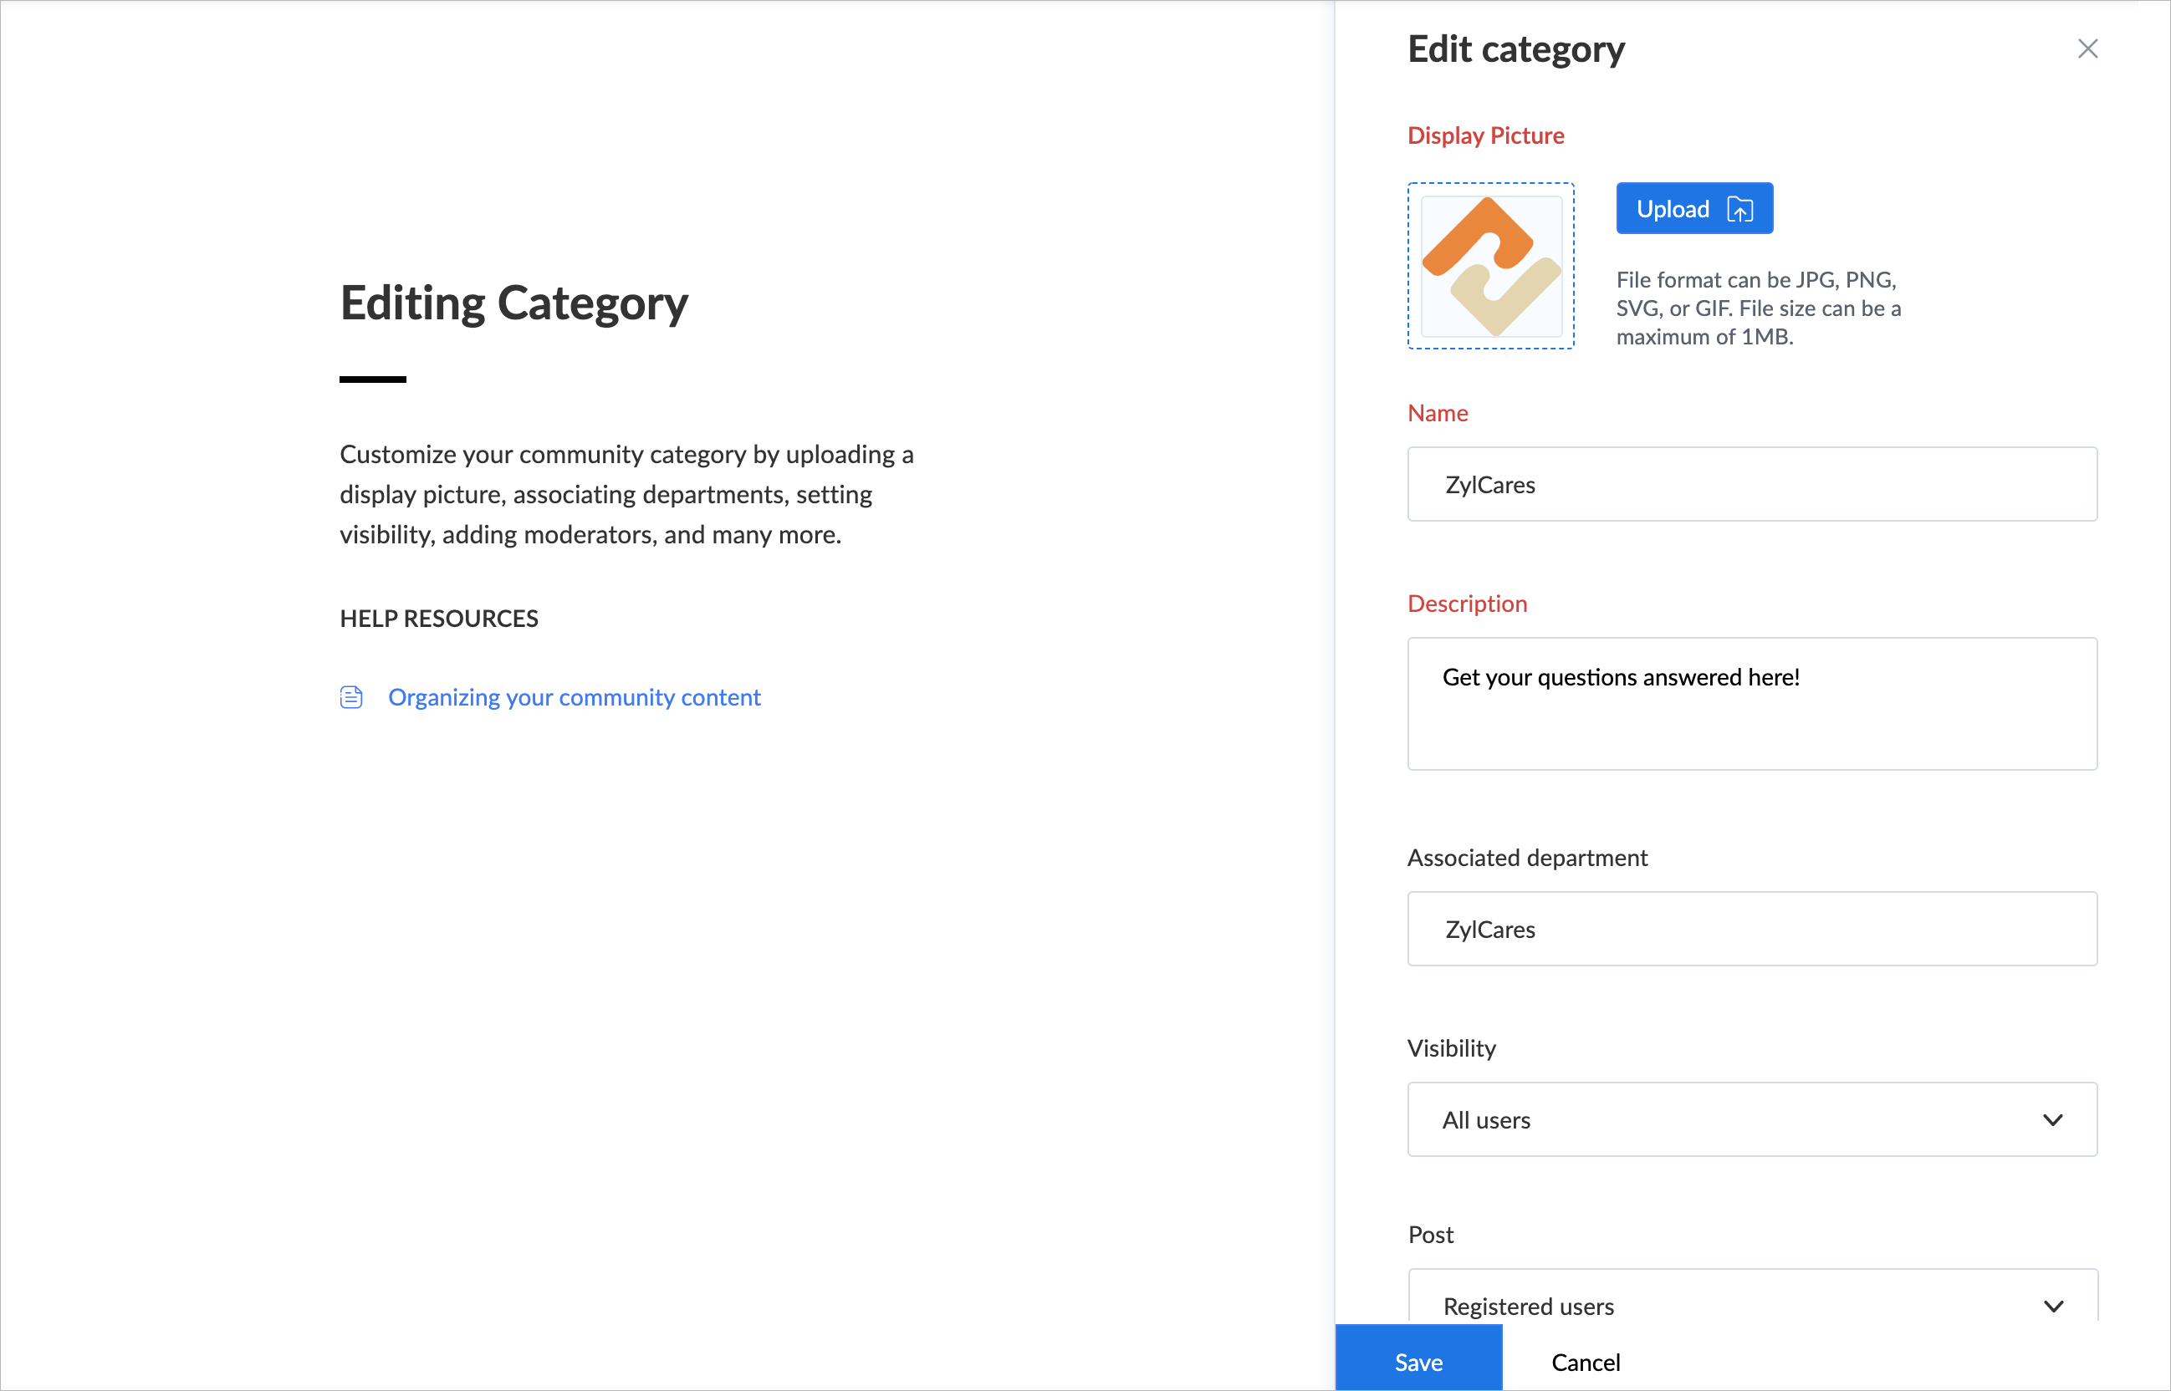Click the document icon beside the help link
2171x1391 pixels.
351,697
